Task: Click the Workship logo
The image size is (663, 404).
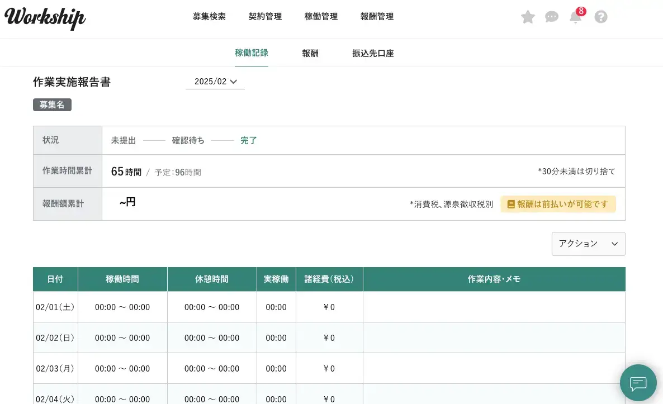Action: coord(45,18)
